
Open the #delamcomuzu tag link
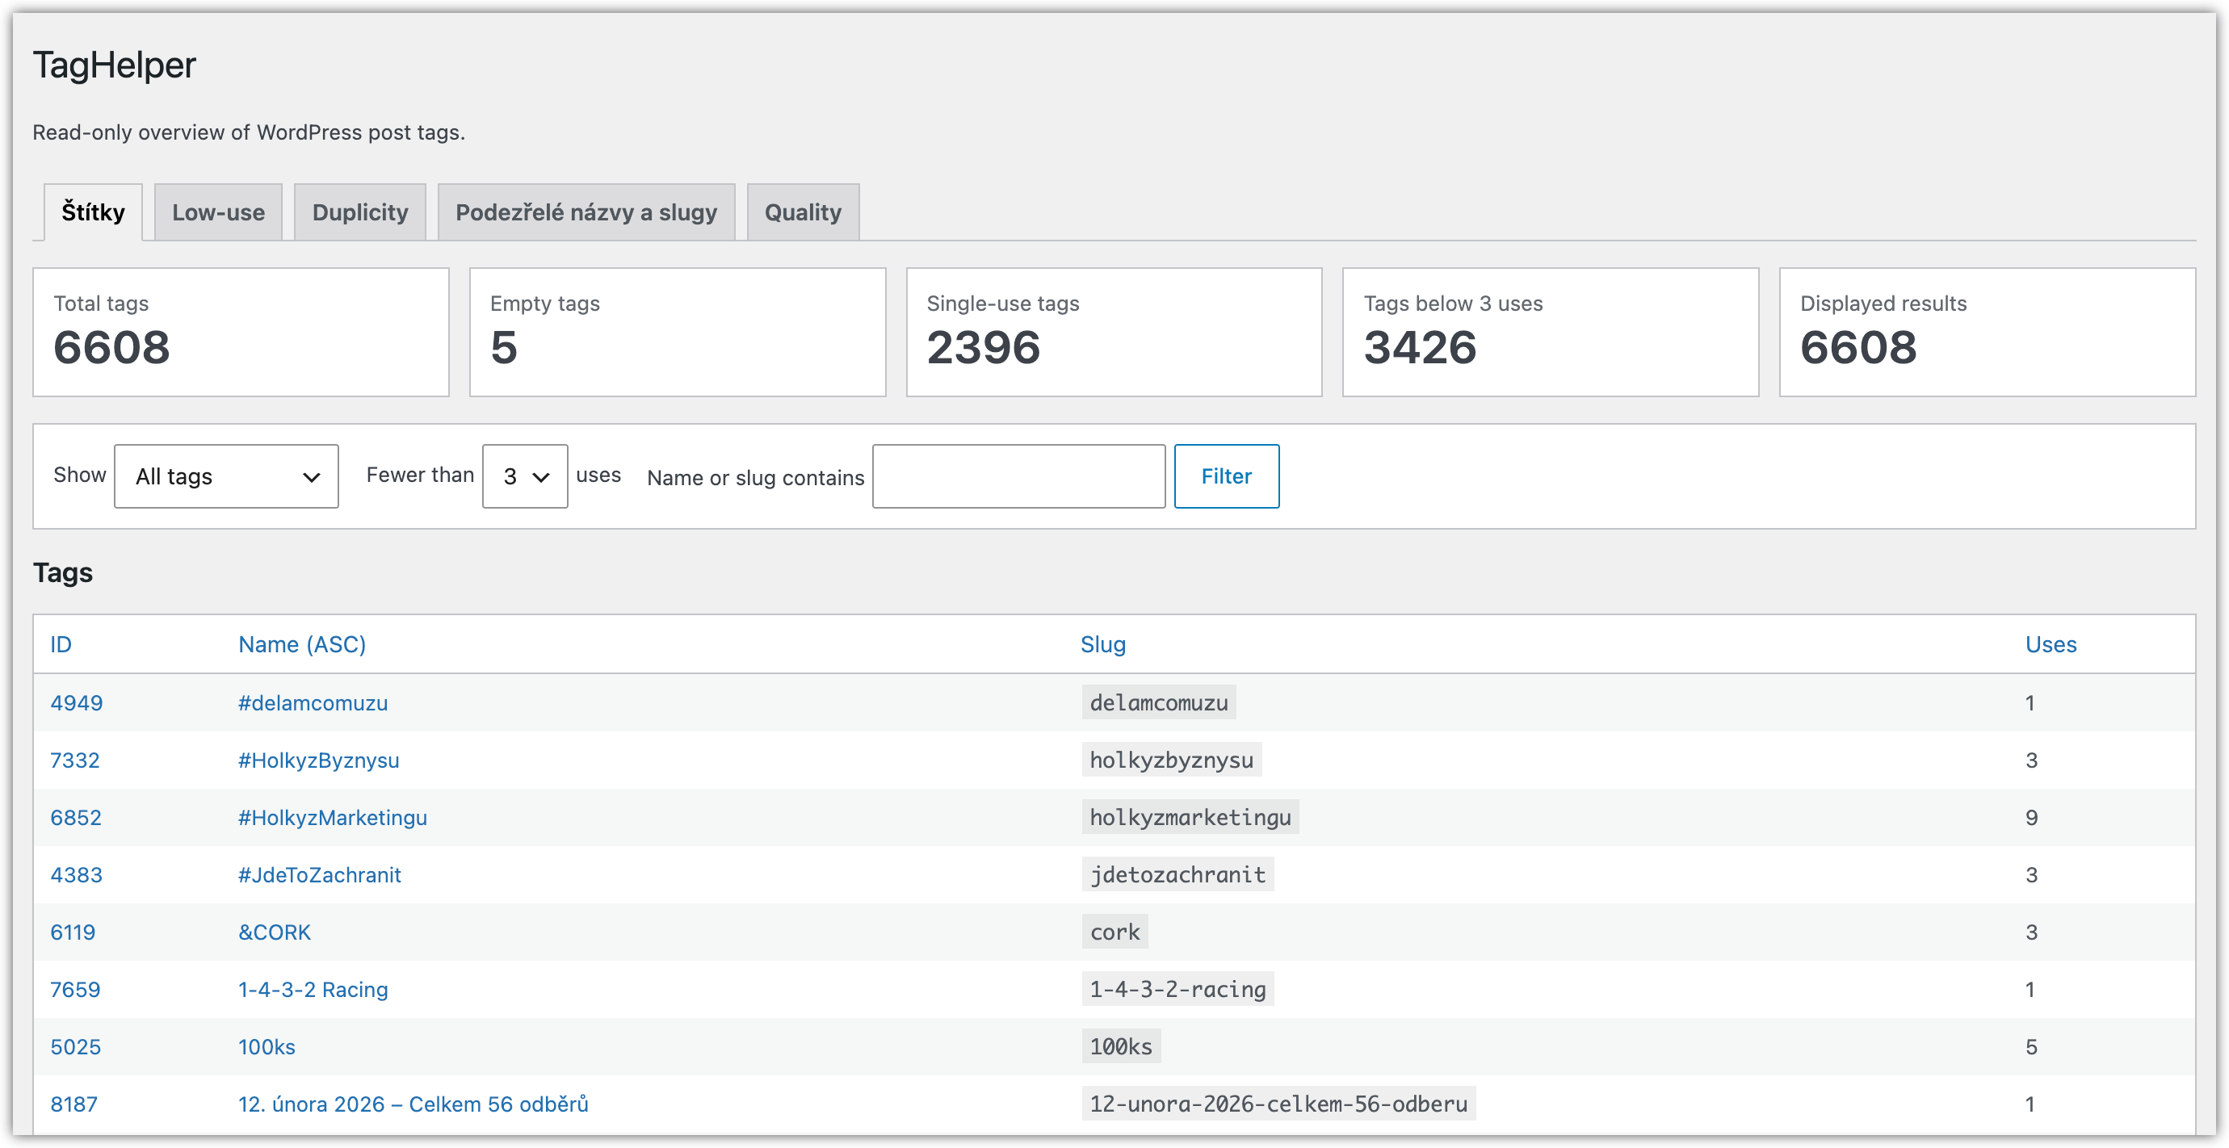point(313,702)
